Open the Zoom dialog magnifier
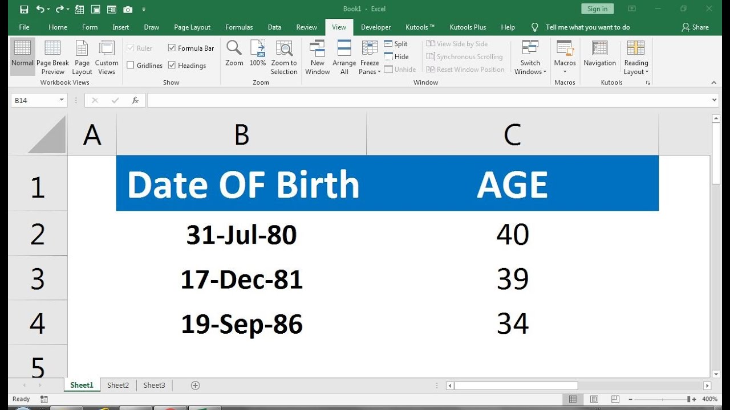Image resolution: width=730 pixels, height=410 pixels. [x=234, y=53]
